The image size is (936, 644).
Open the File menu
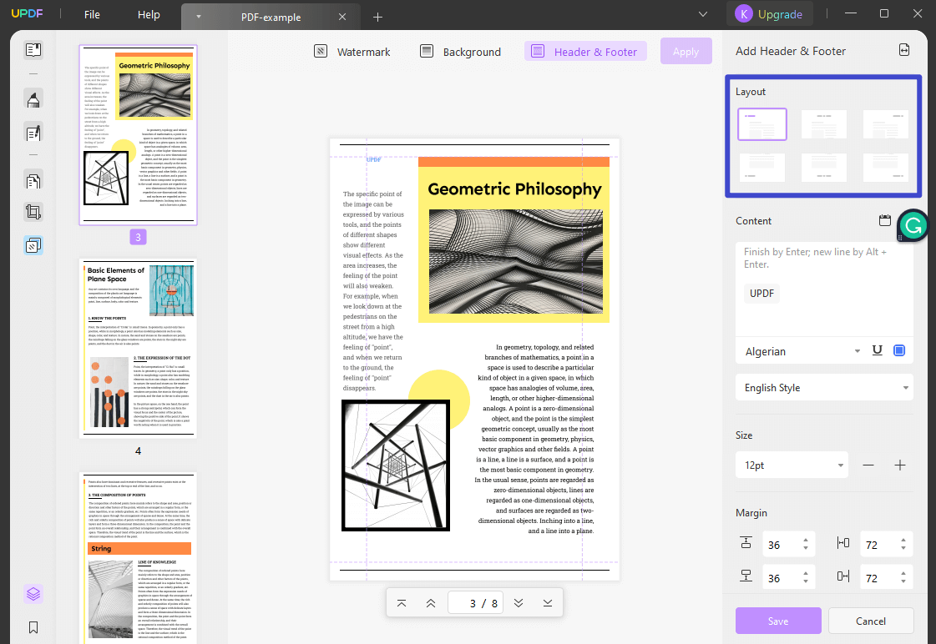tap(91, 13)
